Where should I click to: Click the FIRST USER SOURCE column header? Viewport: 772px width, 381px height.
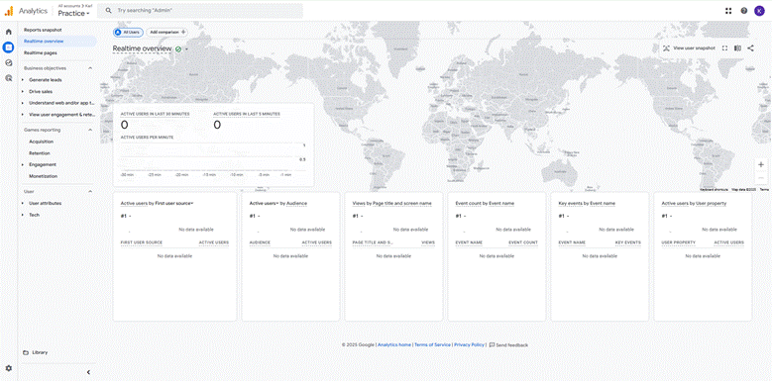[142, 242]
